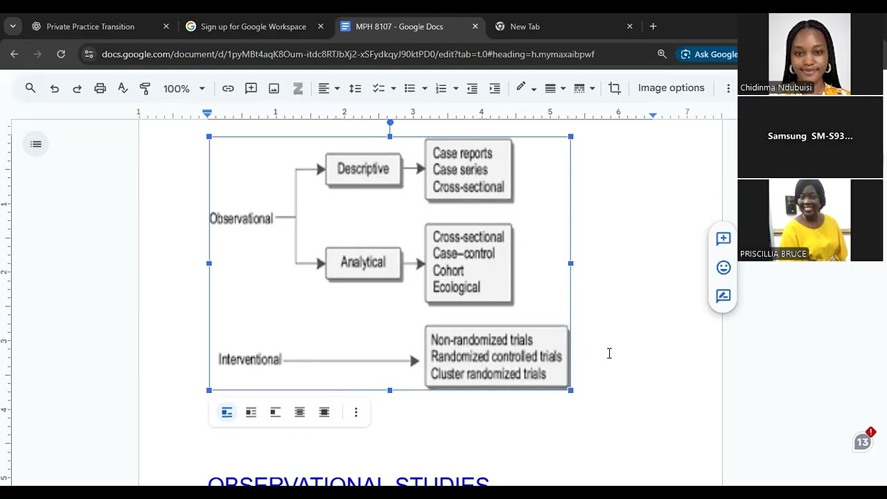Open the border weight dropdown

pos(555,88)
